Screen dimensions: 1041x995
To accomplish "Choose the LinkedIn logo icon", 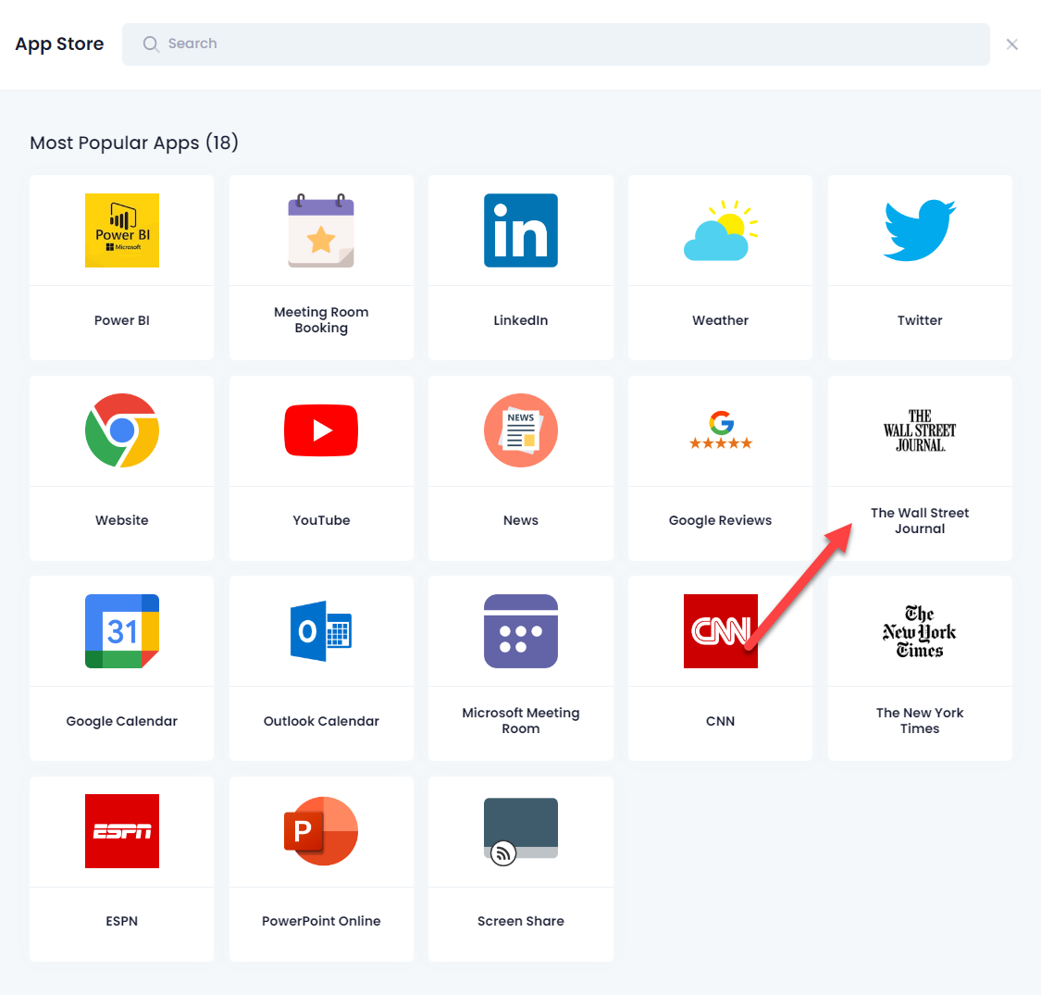I will (x=520, y=230).
